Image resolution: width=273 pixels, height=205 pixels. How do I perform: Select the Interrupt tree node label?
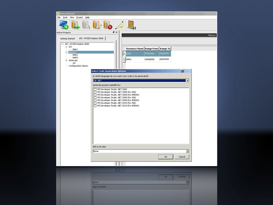coord(73,60)
